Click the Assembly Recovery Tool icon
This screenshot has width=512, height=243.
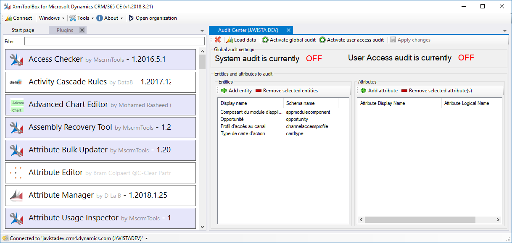(x=16, y=128)
